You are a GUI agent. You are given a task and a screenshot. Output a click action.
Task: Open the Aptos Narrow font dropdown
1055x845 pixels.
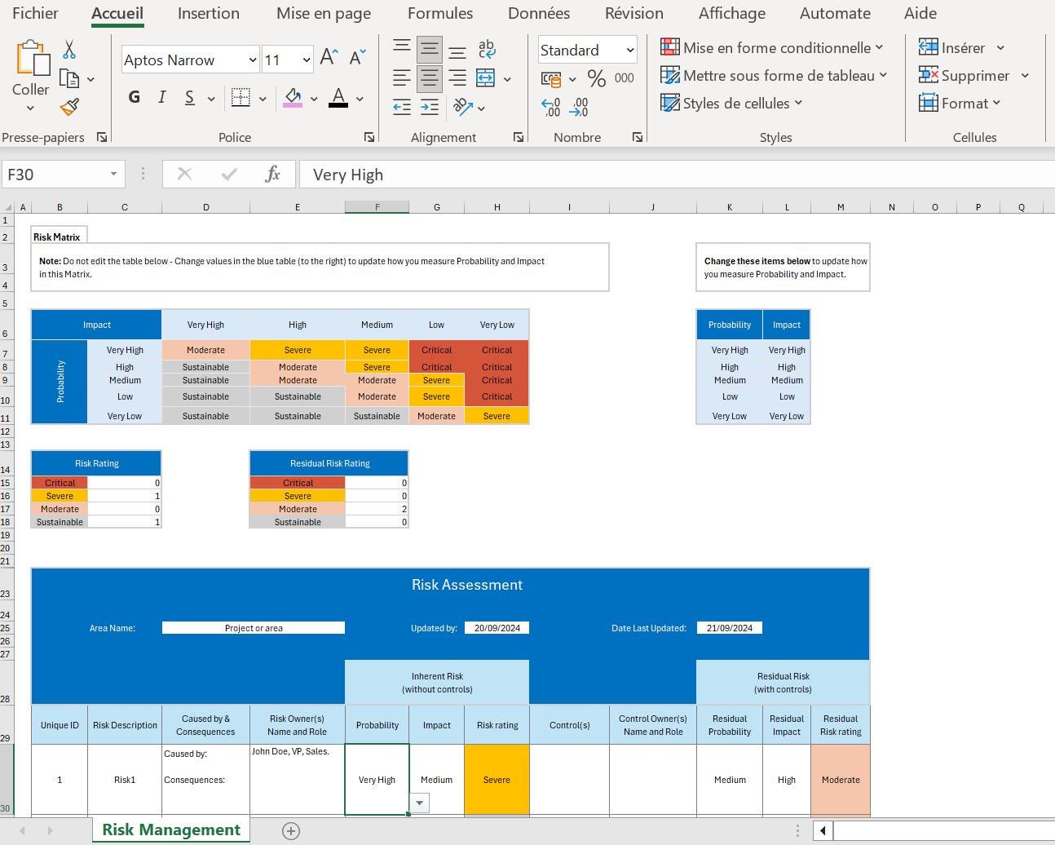click(252, 60)
